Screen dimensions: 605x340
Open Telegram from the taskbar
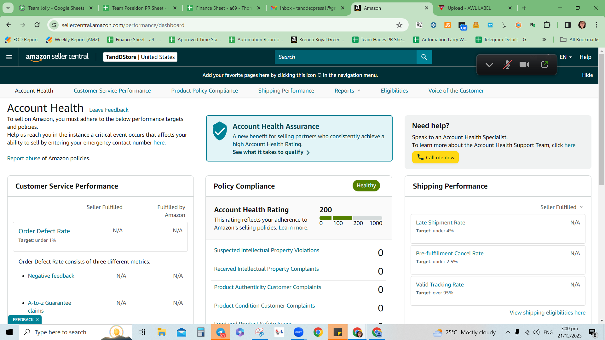pyautogui.click(x=221, y=332)
